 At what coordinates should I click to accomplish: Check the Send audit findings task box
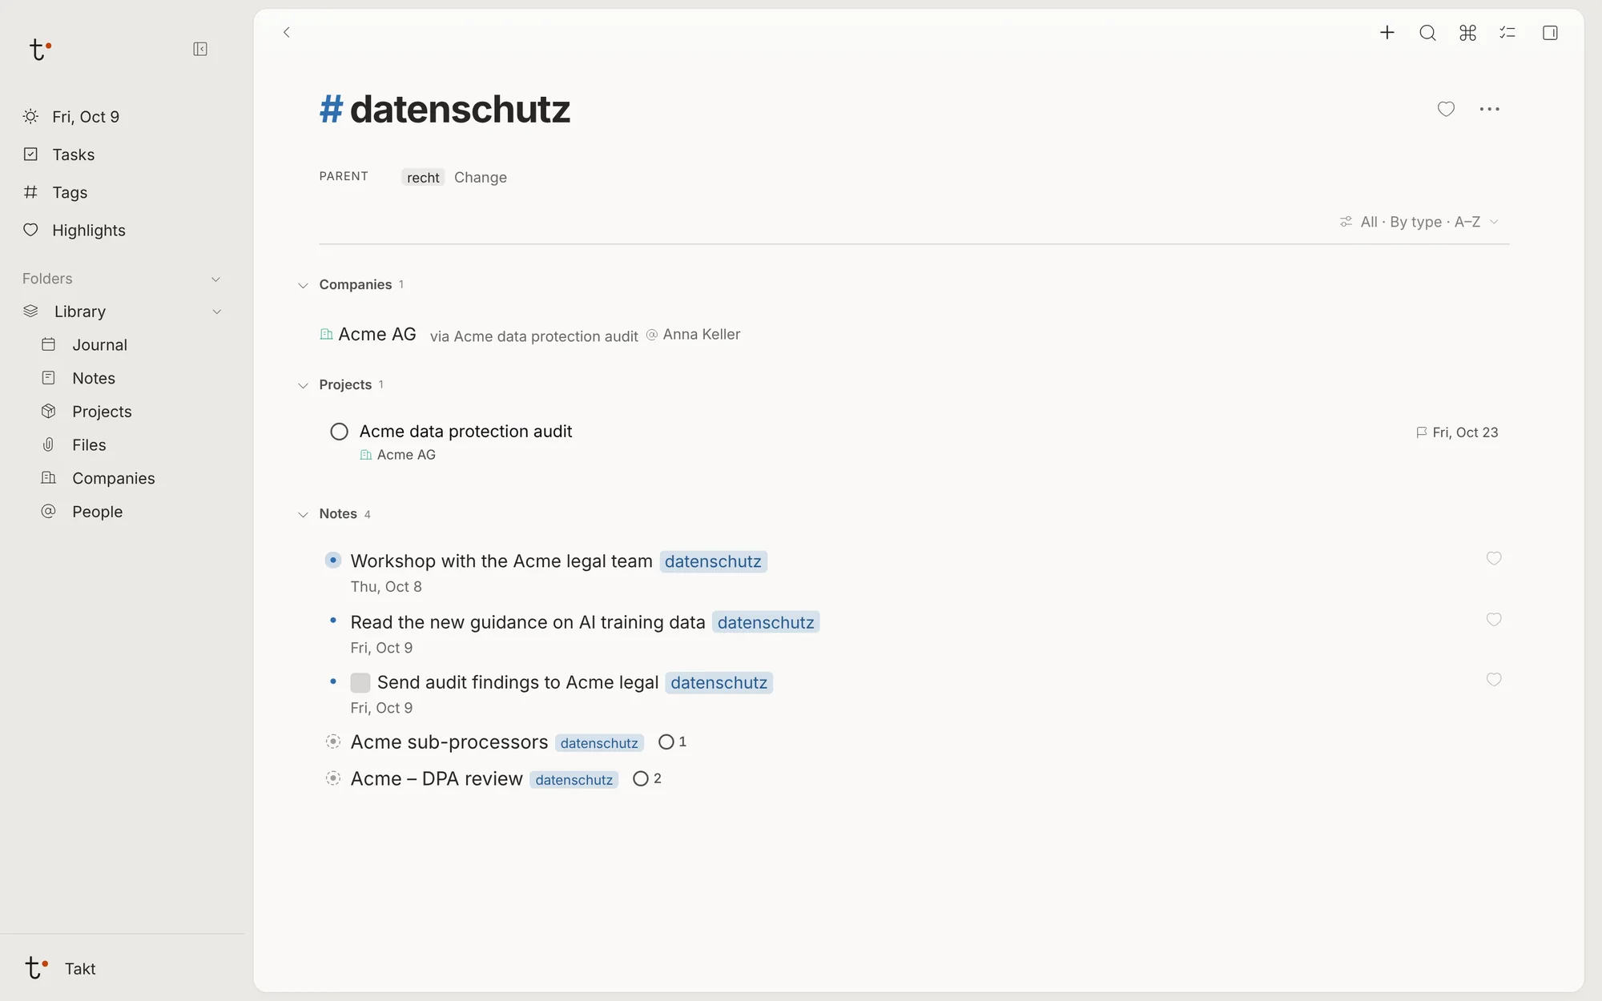[x=360, y=682]
